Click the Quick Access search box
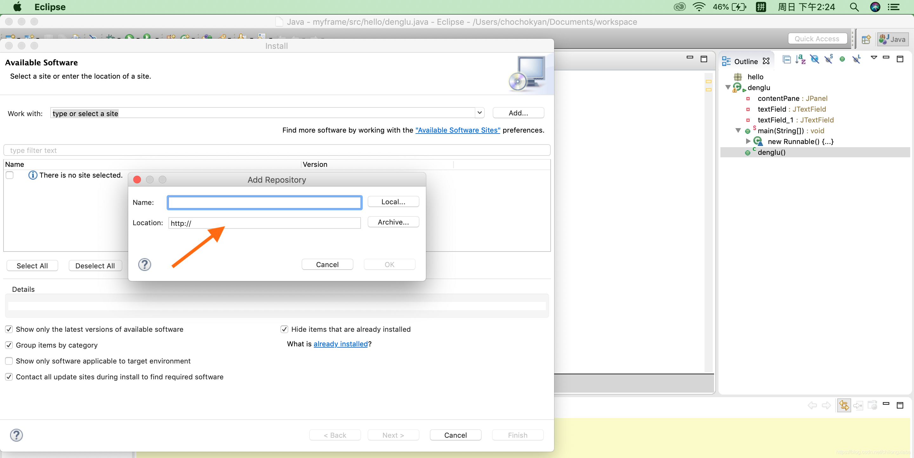 (x=818, y=39)
